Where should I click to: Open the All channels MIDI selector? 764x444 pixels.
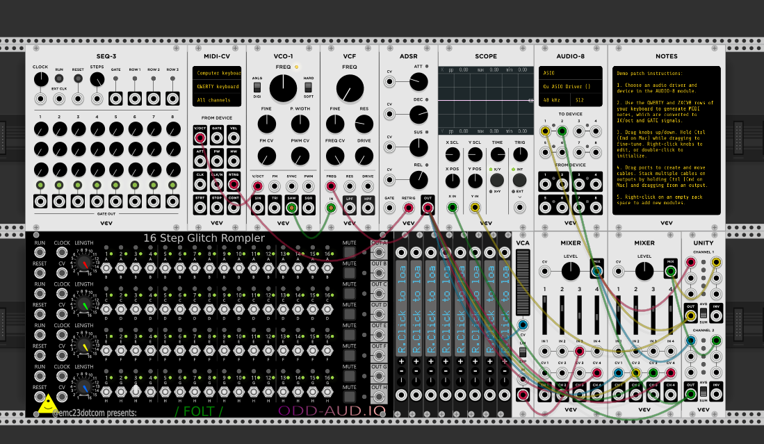click(217, 100)
